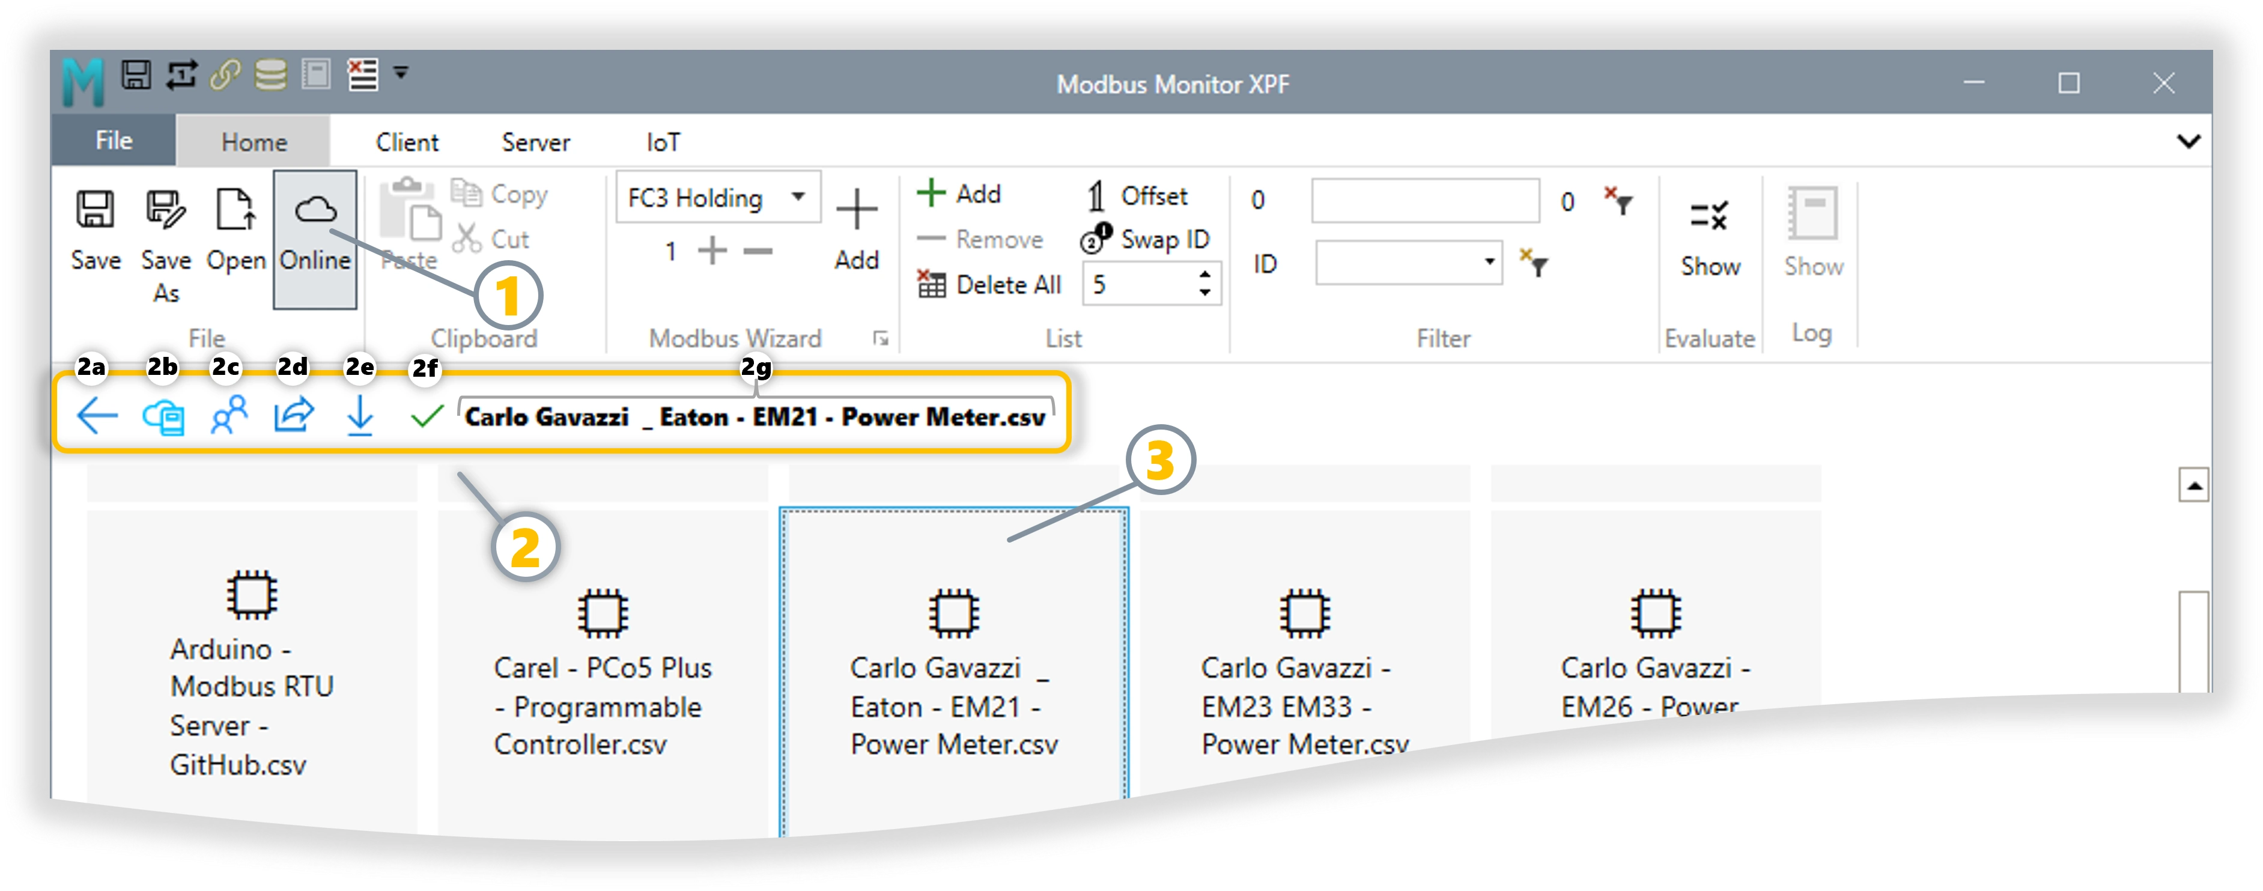Click the Save icon in quick access toolbar
The image size is (2263, 891).
136,75
